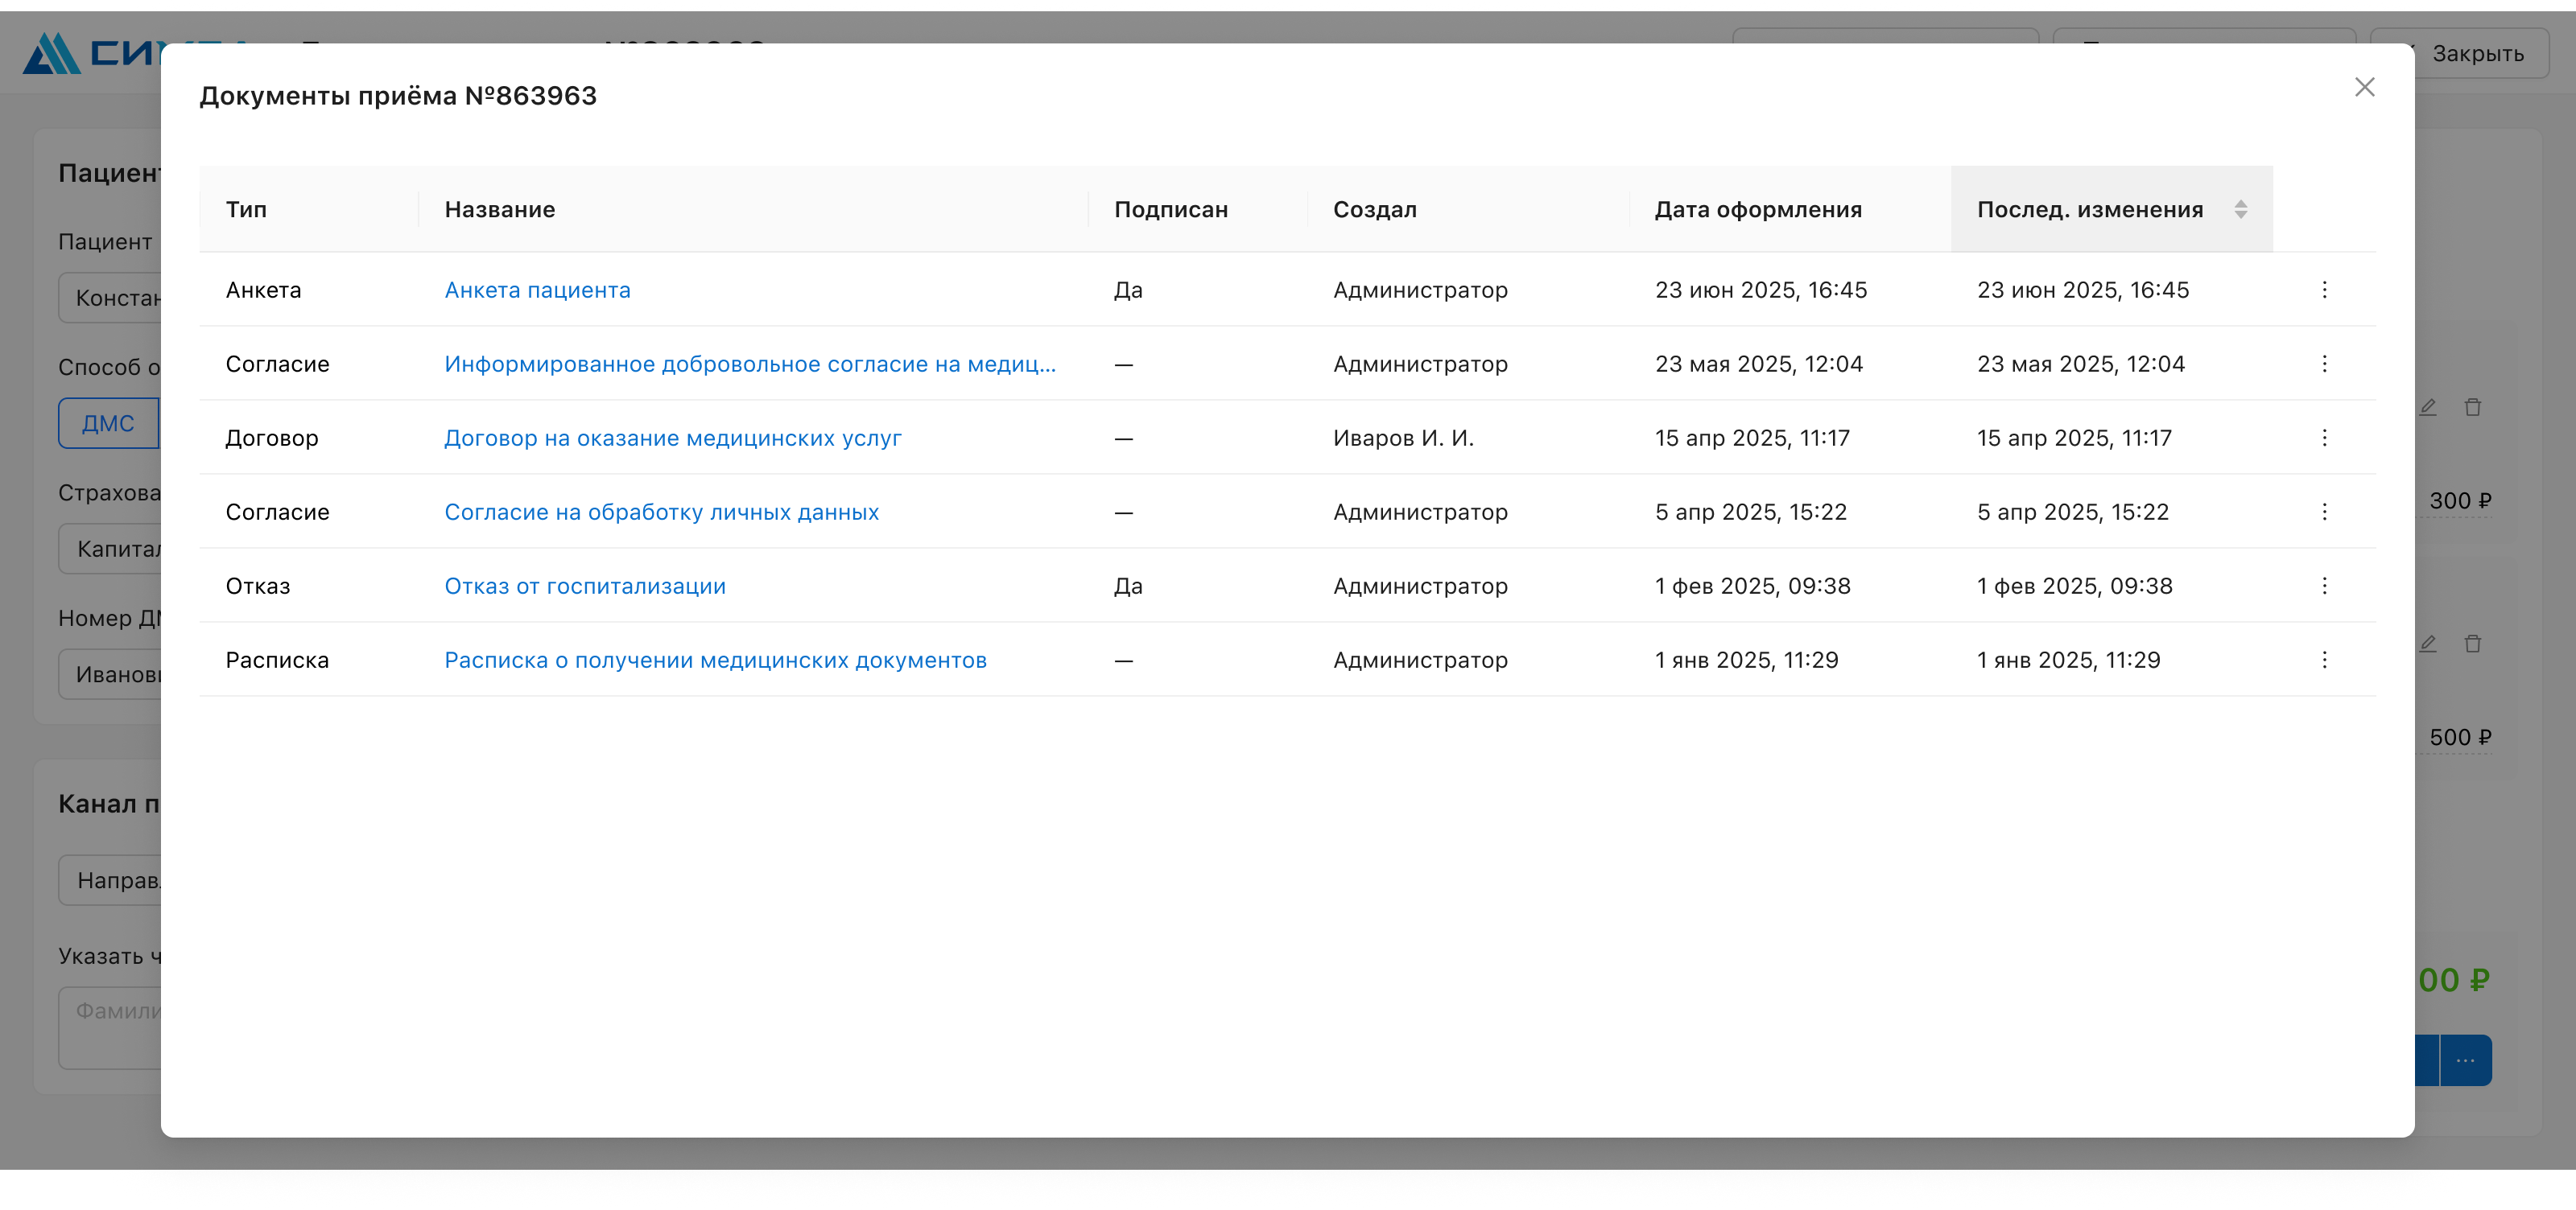Click the Тип column header
Image resolution: width=2576 pixels, height=1210 pixels.
(x=309, y=209)
